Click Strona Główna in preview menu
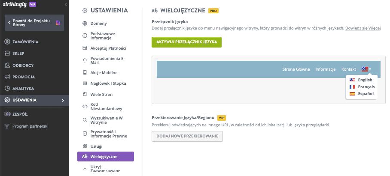The image size is (390, 176). (296, 69)
